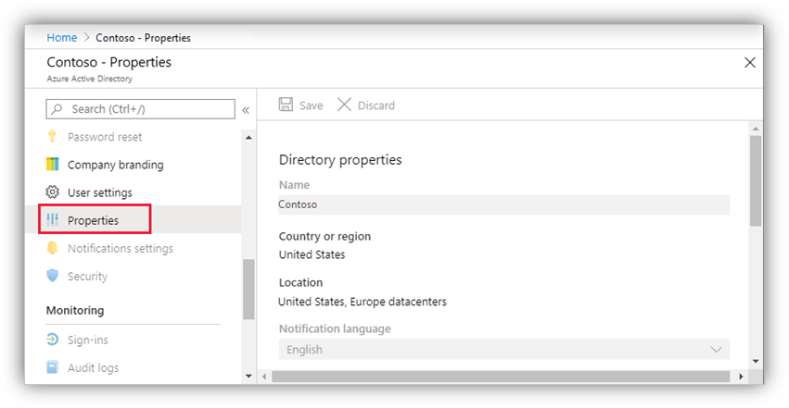The height and width of the screenshot is (408, 789).
Task: Open the Notification language dropdown
Action: point(504,350)
